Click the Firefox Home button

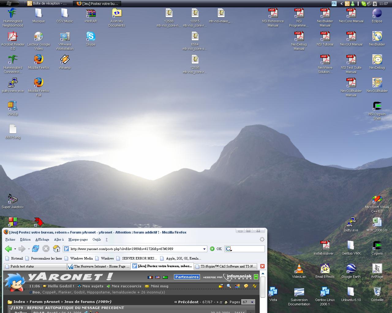[x=56, y=249]
